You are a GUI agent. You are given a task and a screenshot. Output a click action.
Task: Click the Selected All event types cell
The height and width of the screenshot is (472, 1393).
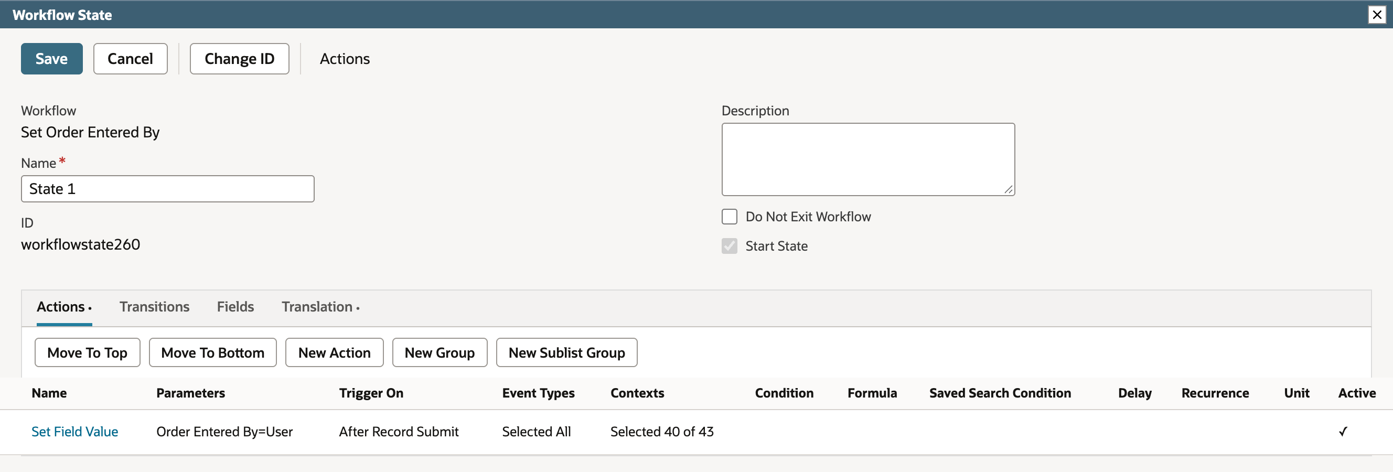click(x=536, y=432)
